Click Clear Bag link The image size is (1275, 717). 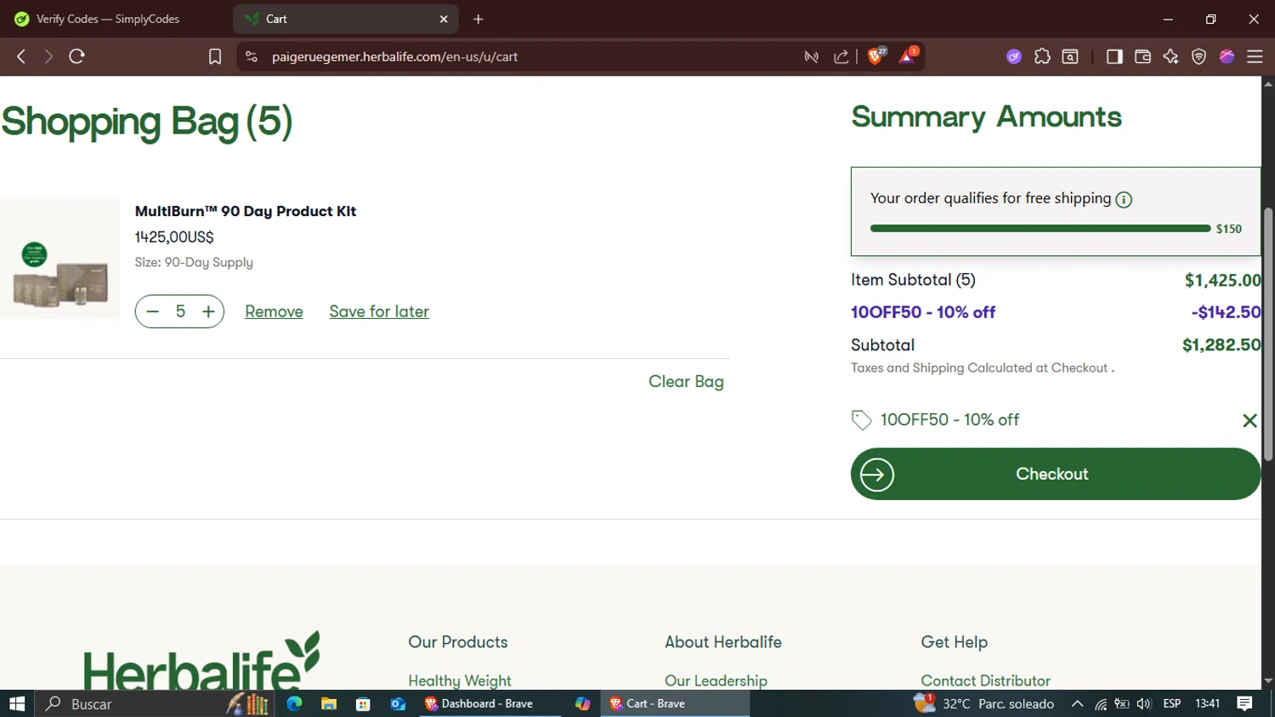[x=686, y=382]
